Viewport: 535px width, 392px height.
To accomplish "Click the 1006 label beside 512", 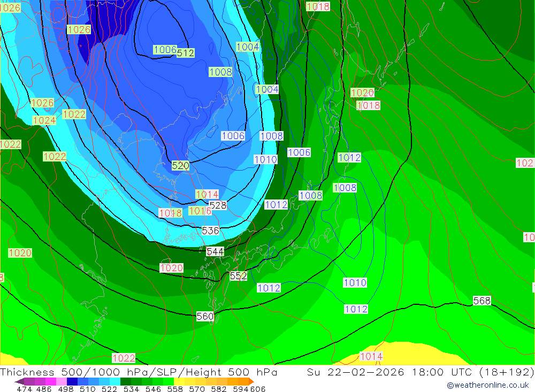I will point(165,50).
